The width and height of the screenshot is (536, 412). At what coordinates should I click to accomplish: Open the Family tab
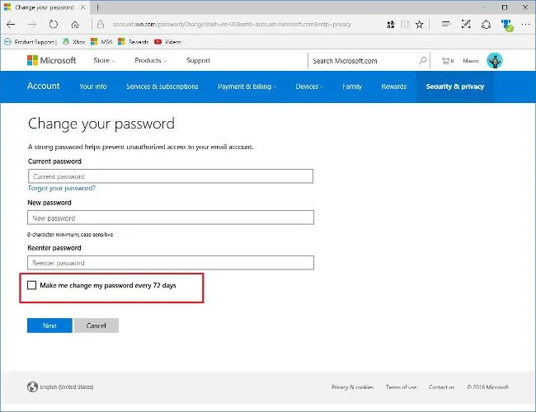pyautogui.click(x=352, y=87)
